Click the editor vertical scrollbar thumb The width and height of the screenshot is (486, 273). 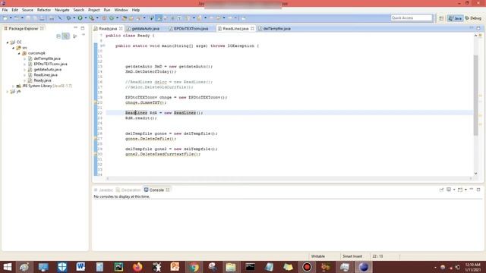click(476, 96)
